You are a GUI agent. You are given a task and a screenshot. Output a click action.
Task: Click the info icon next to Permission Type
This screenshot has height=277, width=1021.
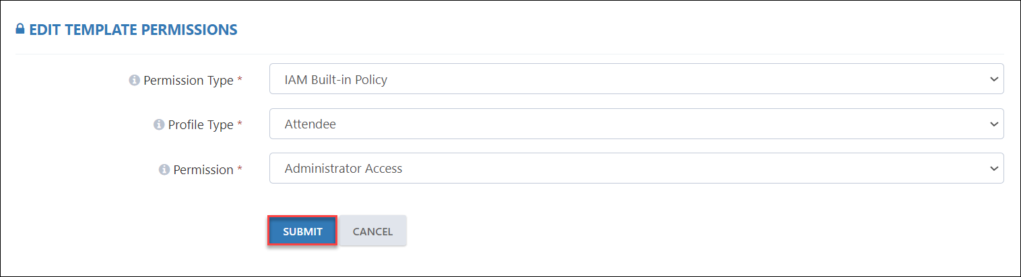134,80
